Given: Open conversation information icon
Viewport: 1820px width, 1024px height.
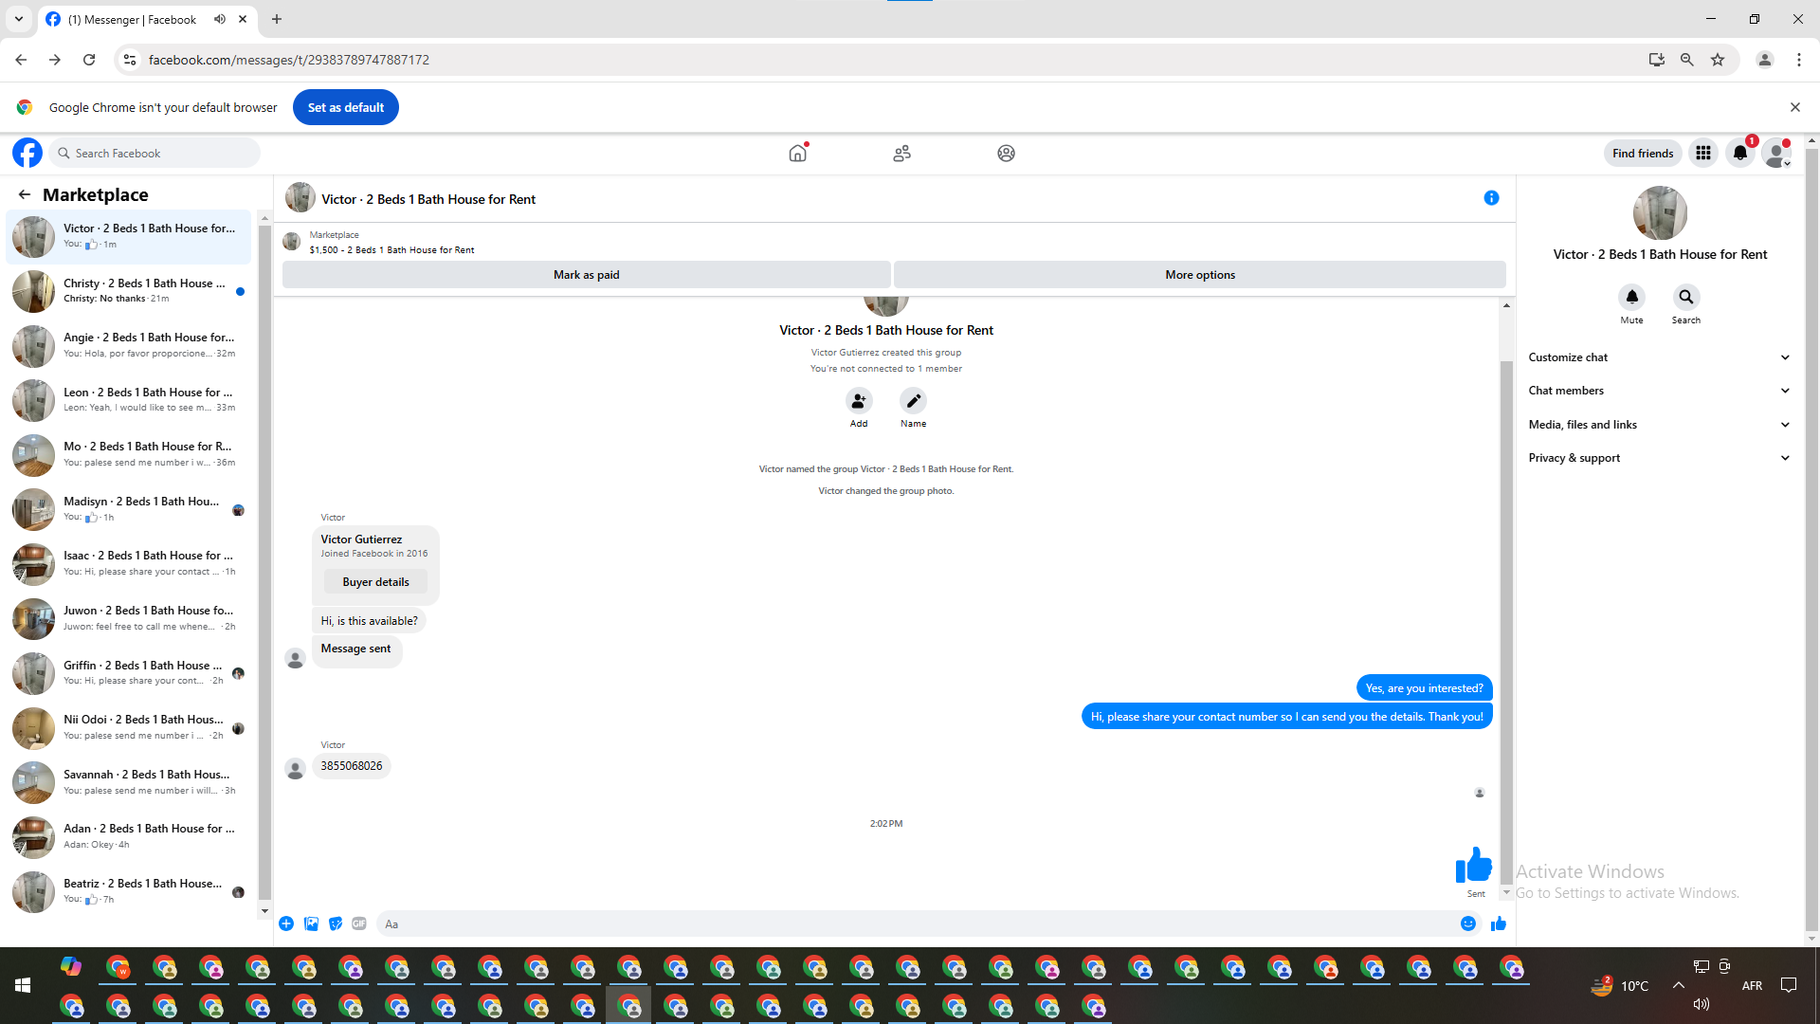Looking at the screenshot, I should tap(1491, 198).
